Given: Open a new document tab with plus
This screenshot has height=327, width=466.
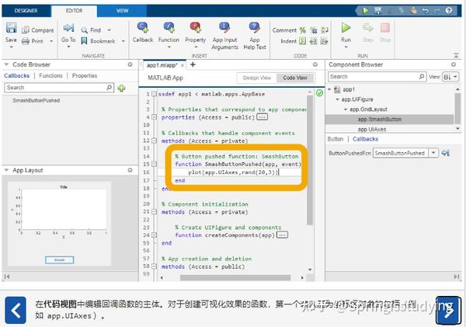Looking at the screenshot, I should click(193, 64).
